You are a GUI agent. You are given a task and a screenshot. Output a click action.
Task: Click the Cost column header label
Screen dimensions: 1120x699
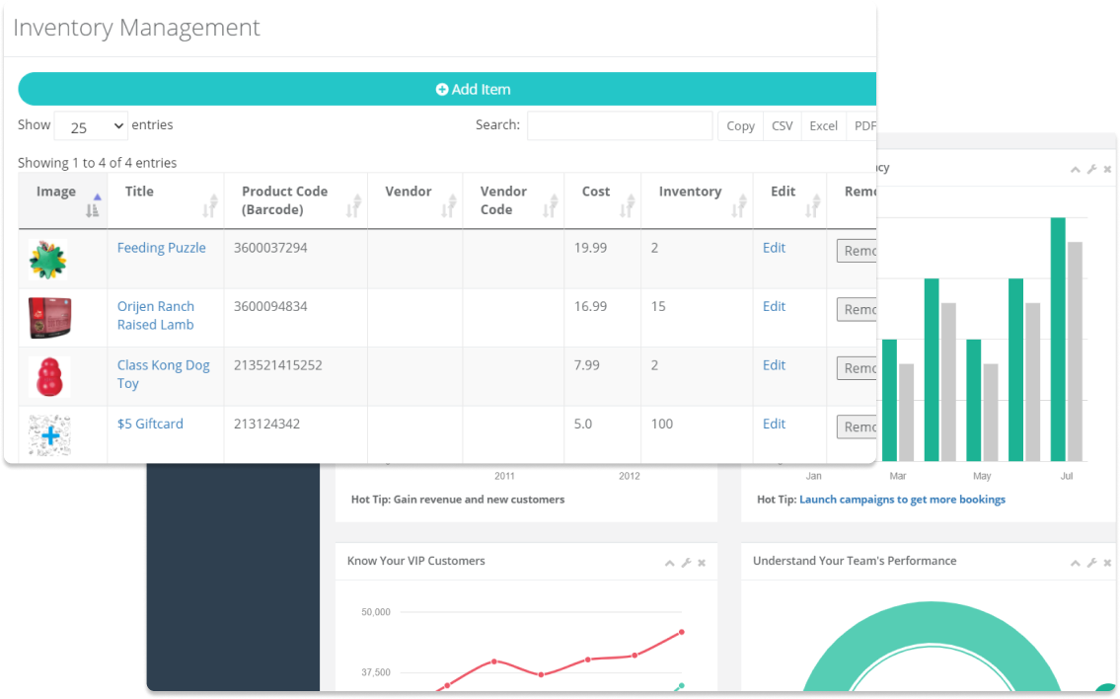point(596,192)
